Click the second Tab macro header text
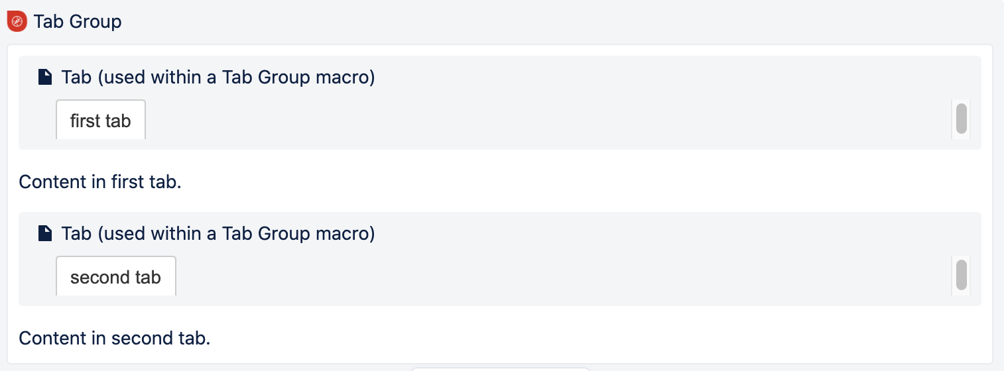 pyautogui.click(x=218, y=234)
